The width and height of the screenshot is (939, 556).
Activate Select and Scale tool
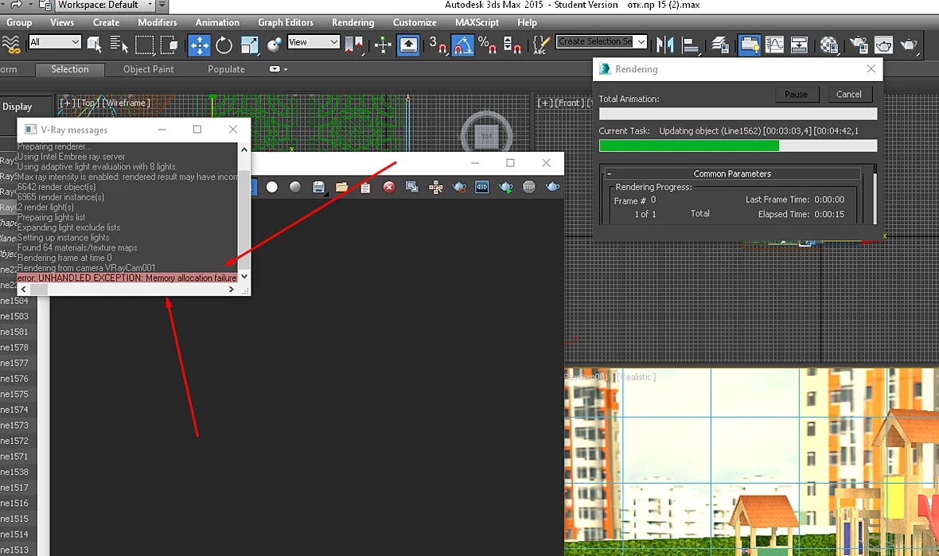coord(249,45)
